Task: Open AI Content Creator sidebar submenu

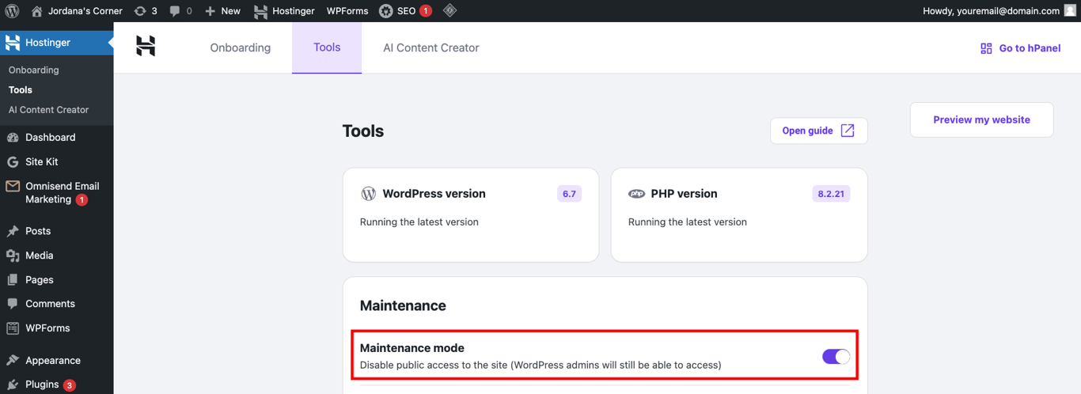Action: pos(48,110)
